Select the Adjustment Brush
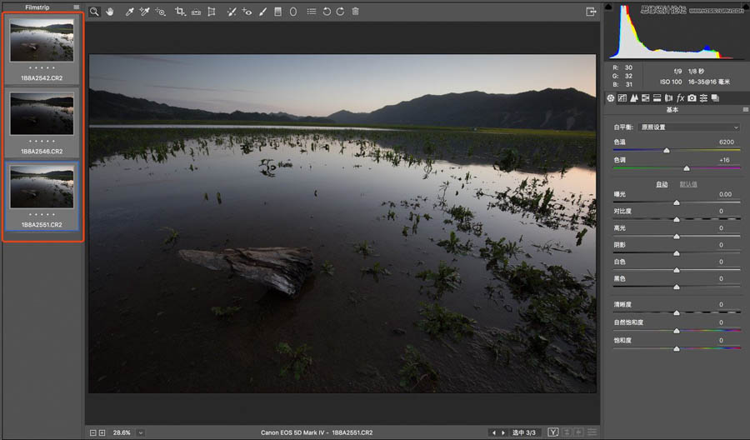This screenshot has height=440, width=750. coord(262,12)
